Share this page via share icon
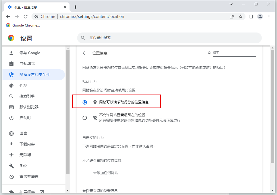The width and height of the screenshot is (277, 195). pos(232,17)
